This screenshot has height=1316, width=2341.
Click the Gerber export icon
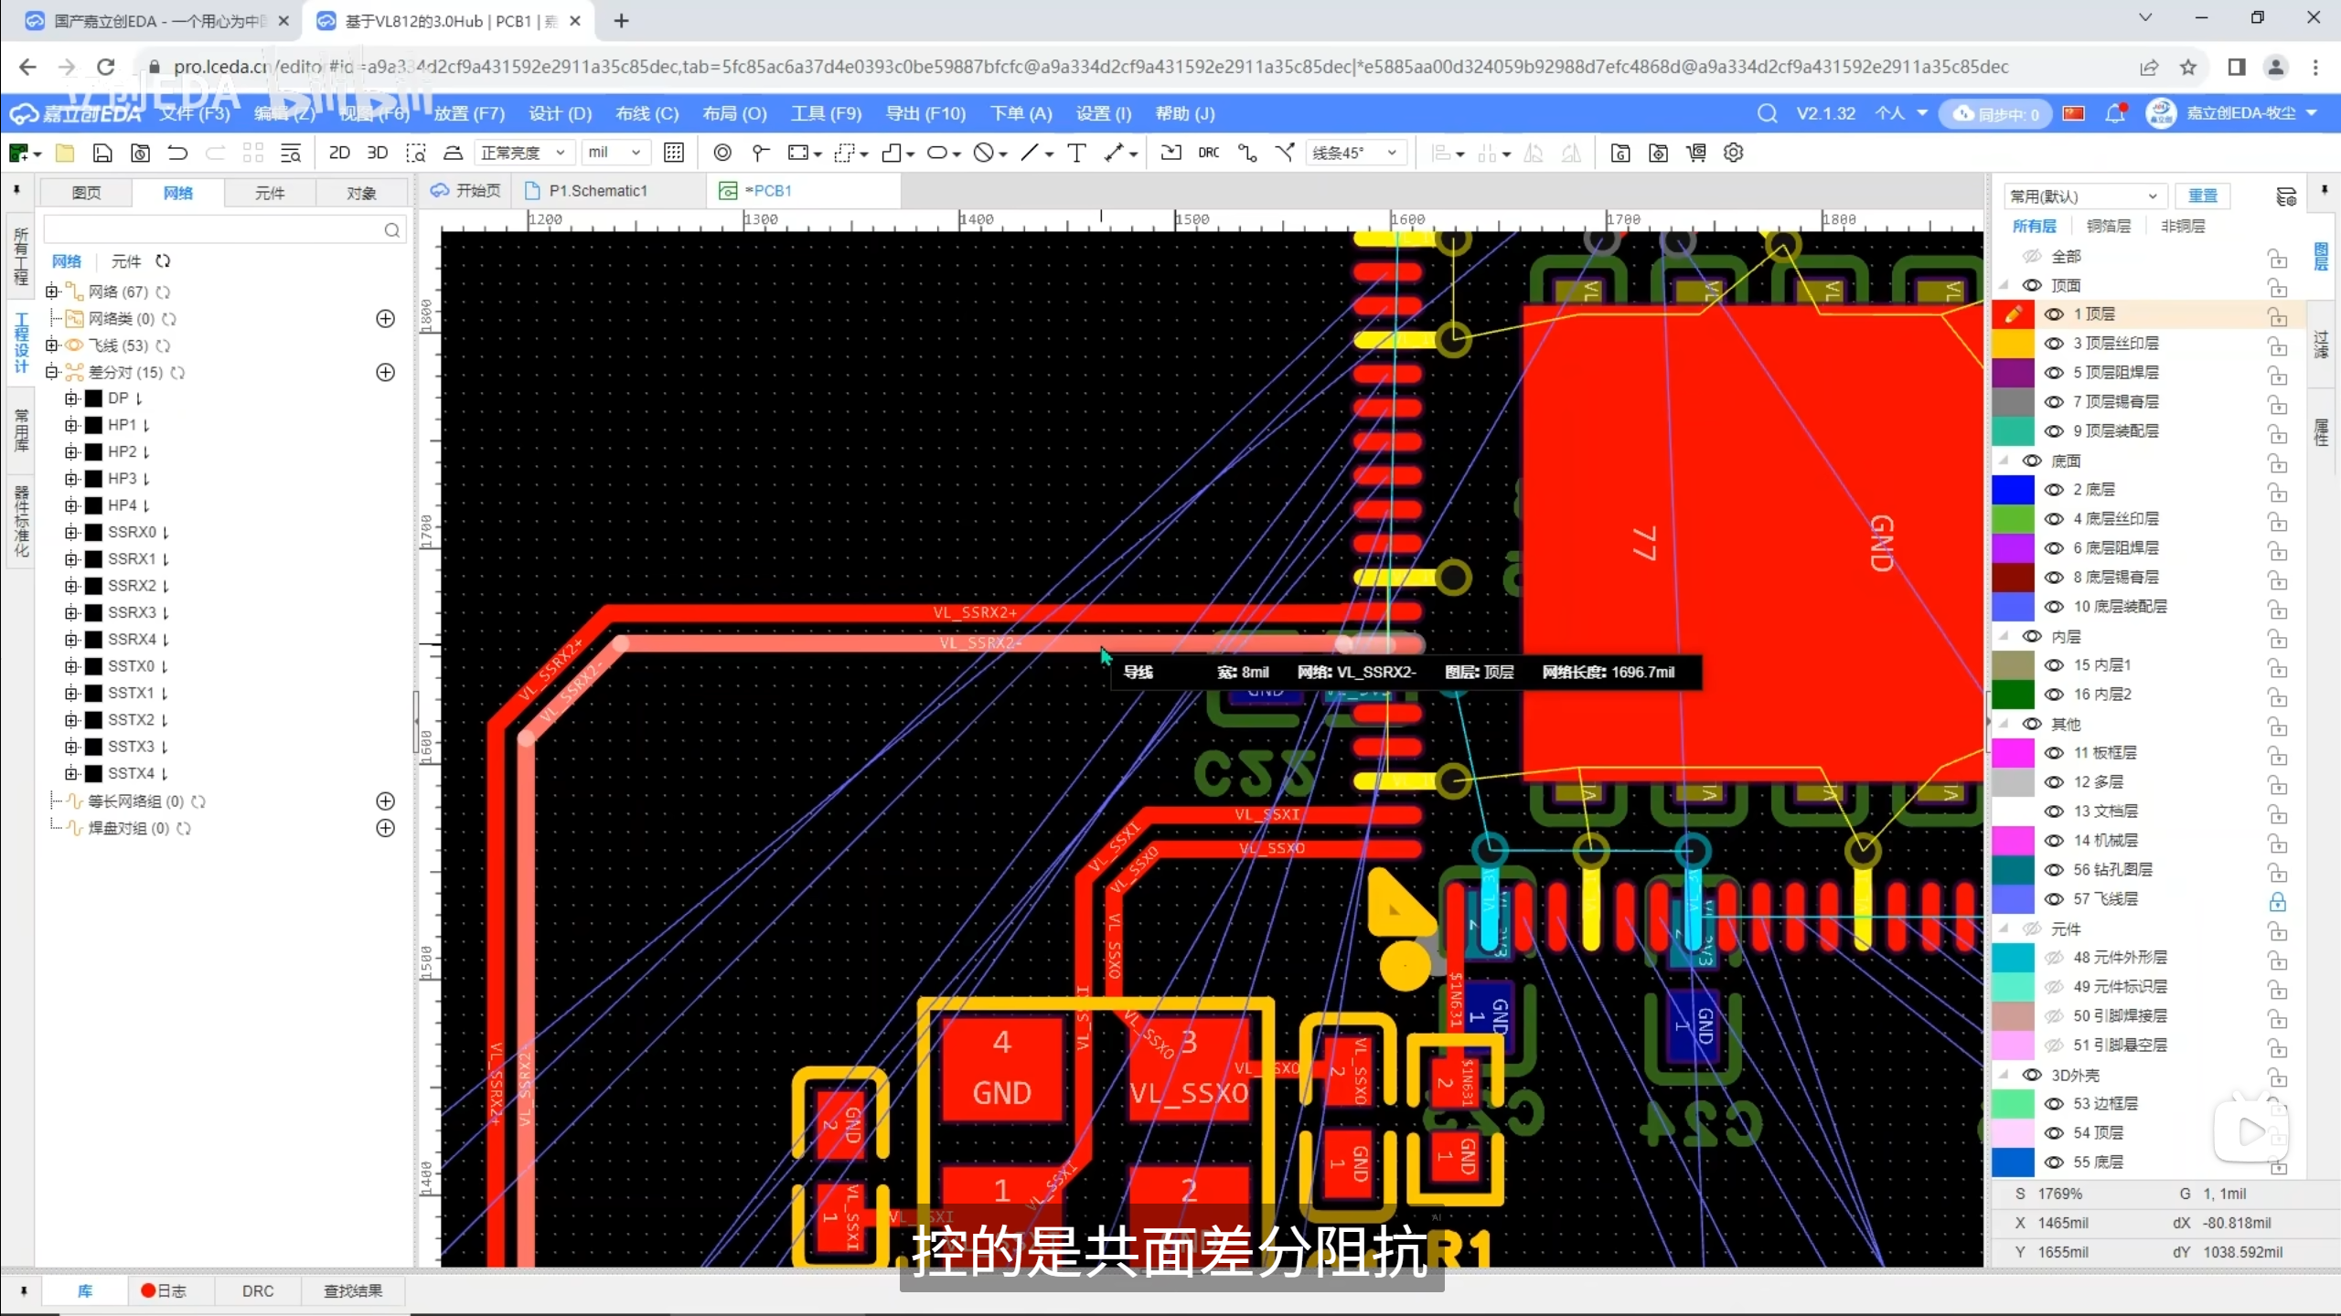[1620, 153]
